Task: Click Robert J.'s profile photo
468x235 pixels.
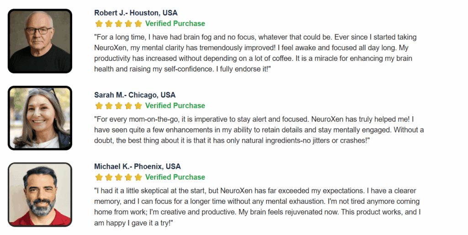Action: (x=40, y=41)
